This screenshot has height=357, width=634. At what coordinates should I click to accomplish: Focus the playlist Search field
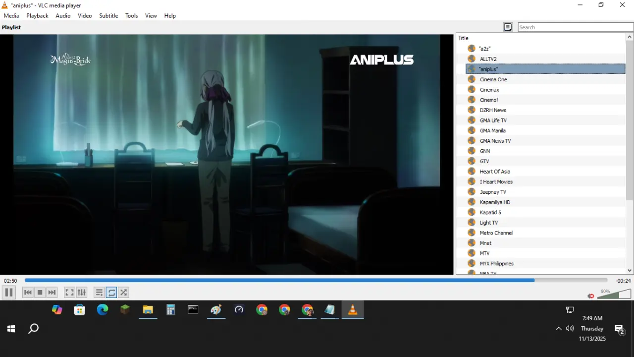click(x=575, y=27)
